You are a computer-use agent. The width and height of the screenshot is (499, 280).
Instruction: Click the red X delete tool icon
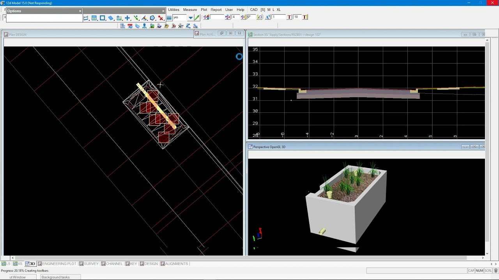tap(161, 18)
